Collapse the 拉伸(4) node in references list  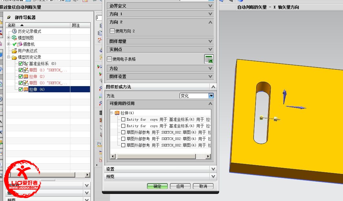tap(112, 113)
